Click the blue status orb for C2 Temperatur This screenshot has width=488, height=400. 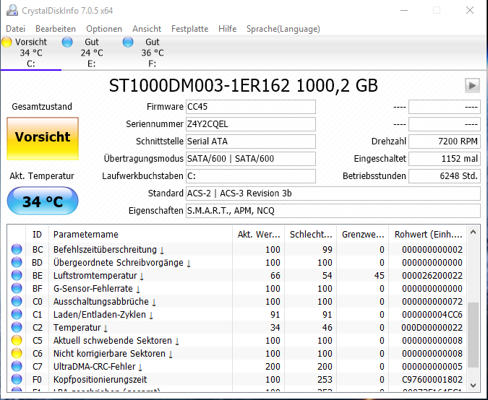pyautogui.click(x=17, y=327)
